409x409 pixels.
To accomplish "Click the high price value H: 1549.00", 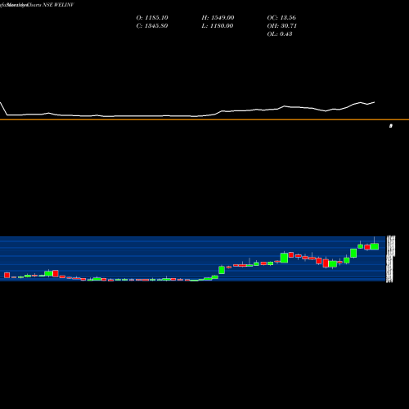I will click(x=218, y=18).
